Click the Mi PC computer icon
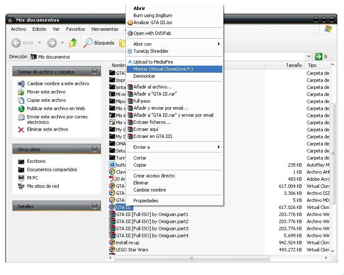Viewport: 344px width, 275px height. click(21, 178)
